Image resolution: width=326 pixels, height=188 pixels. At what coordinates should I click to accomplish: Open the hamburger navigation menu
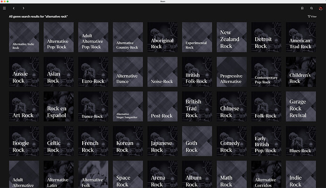[x=4, y=9]
